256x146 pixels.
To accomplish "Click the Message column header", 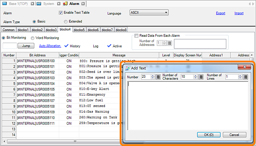I will point(119,55).
